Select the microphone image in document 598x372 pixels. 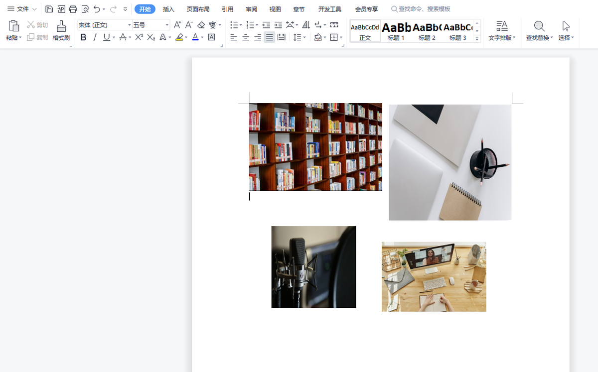[x=313, y=267]
